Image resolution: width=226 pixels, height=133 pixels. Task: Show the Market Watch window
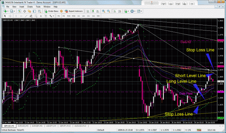click(20, 11)
